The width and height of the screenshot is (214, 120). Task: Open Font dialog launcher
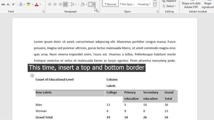(43, 12)
